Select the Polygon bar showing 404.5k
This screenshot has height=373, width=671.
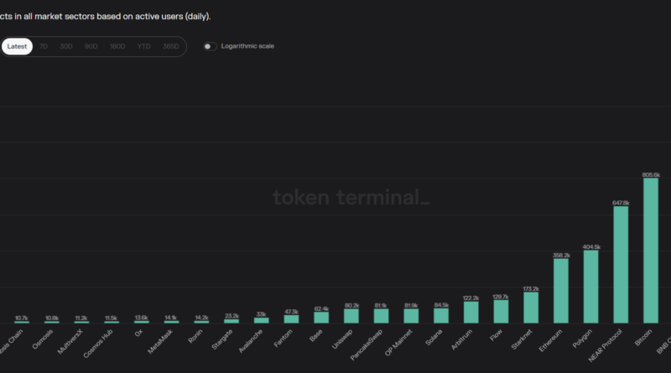point(590,287)
